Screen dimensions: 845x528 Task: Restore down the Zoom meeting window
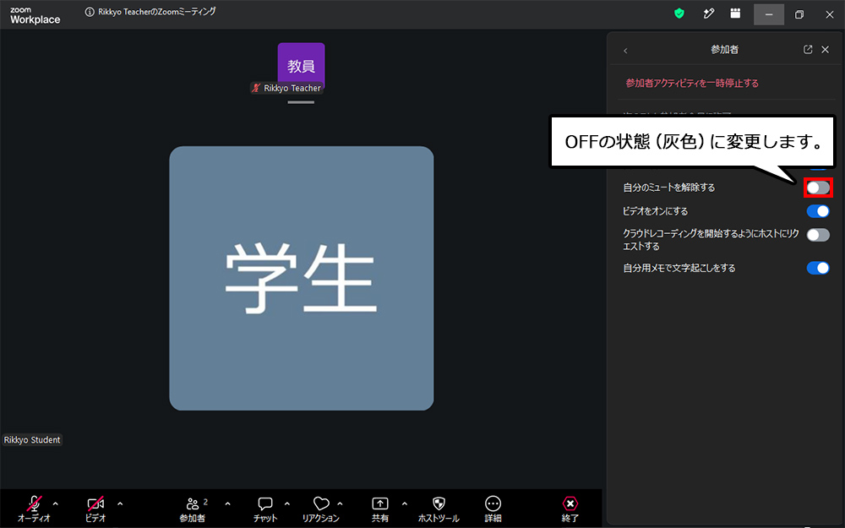click(799, 14)
